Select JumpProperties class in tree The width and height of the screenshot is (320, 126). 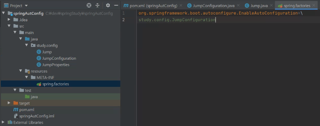pos(56,65)
